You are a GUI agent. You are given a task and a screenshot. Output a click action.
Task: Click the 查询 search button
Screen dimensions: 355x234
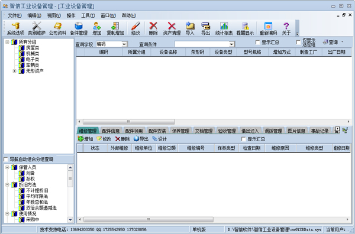click(x=330, y=42)
